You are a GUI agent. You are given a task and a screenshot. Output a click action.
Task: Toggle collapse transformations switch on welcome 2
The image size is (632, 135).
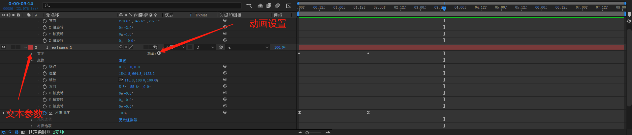[x=126, y=47]
